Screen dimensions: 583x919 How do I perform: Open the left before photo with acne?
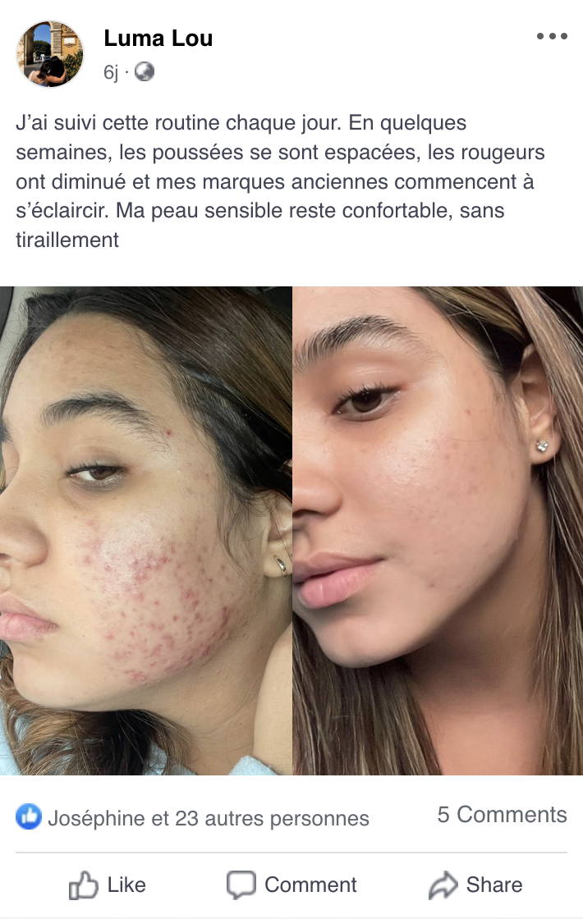click(145, 530)
